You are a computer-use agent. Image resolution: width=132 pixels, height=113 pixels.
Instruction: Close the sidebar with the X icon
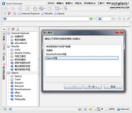coord(4,29)
